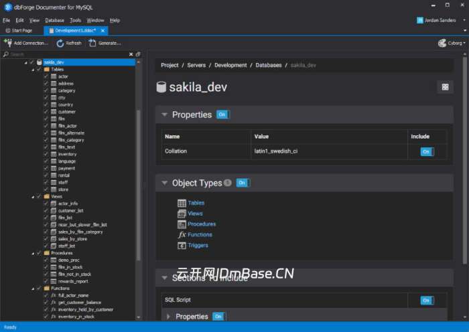Focus the tree search input field
The image size is (469, 332).
(69, 54)
